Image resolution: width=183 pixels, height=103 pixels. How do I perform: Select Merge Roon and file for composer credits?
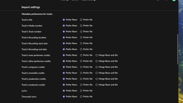click(x=97, y=67)
